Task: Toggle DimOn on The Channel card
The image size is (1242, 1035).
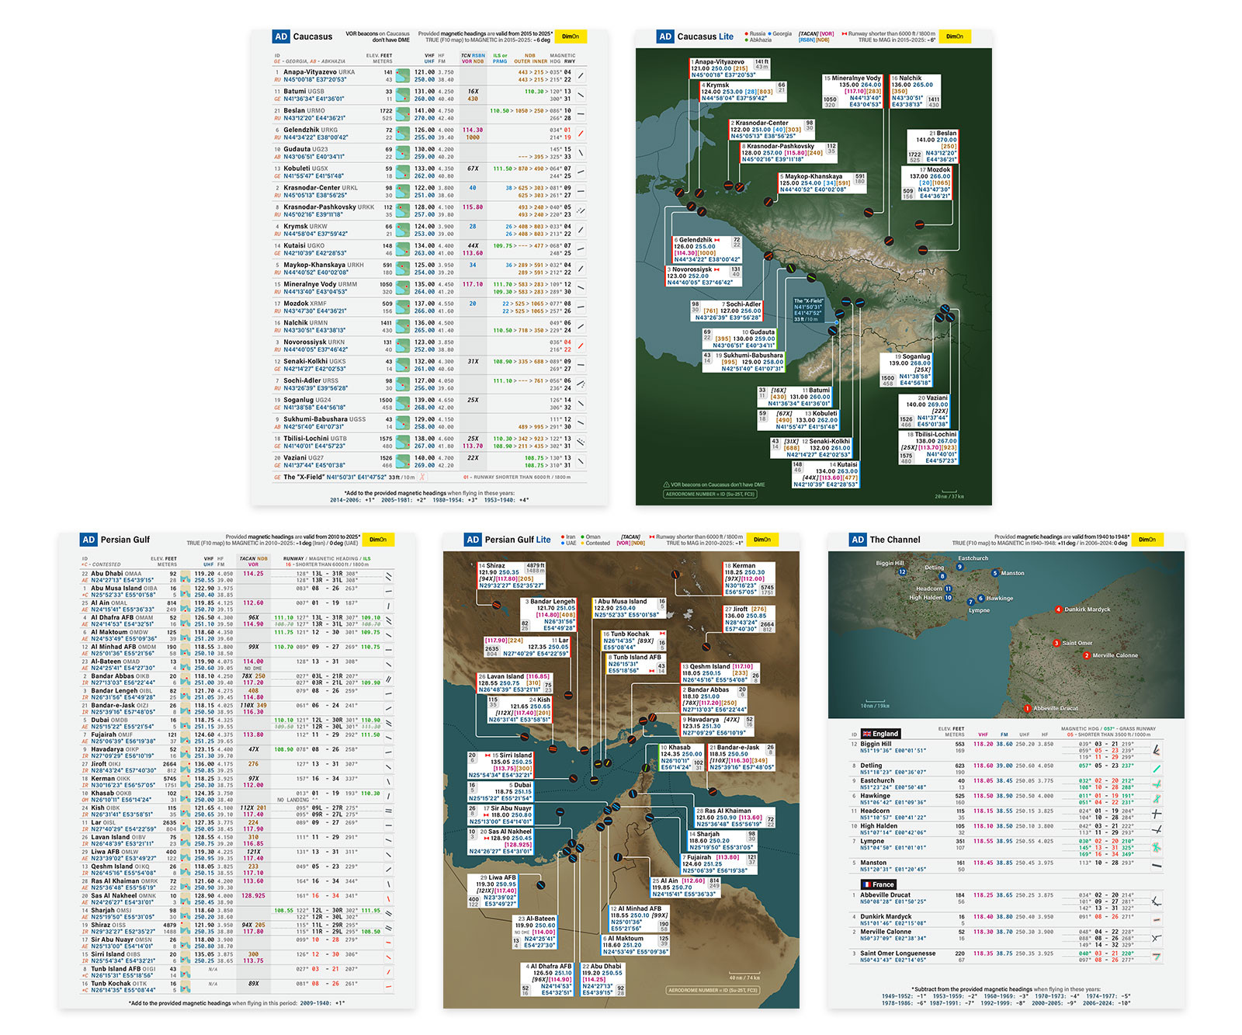Action: pos(1147,540)
